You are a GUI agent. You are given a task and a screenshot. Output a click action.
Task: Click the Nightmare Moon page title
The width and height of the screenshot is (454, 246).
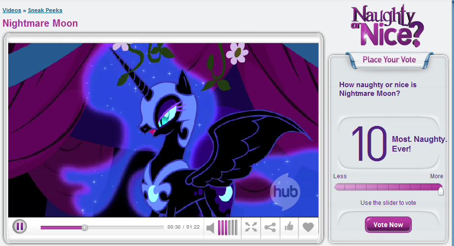pyautogui.click(x=40, y=23)
